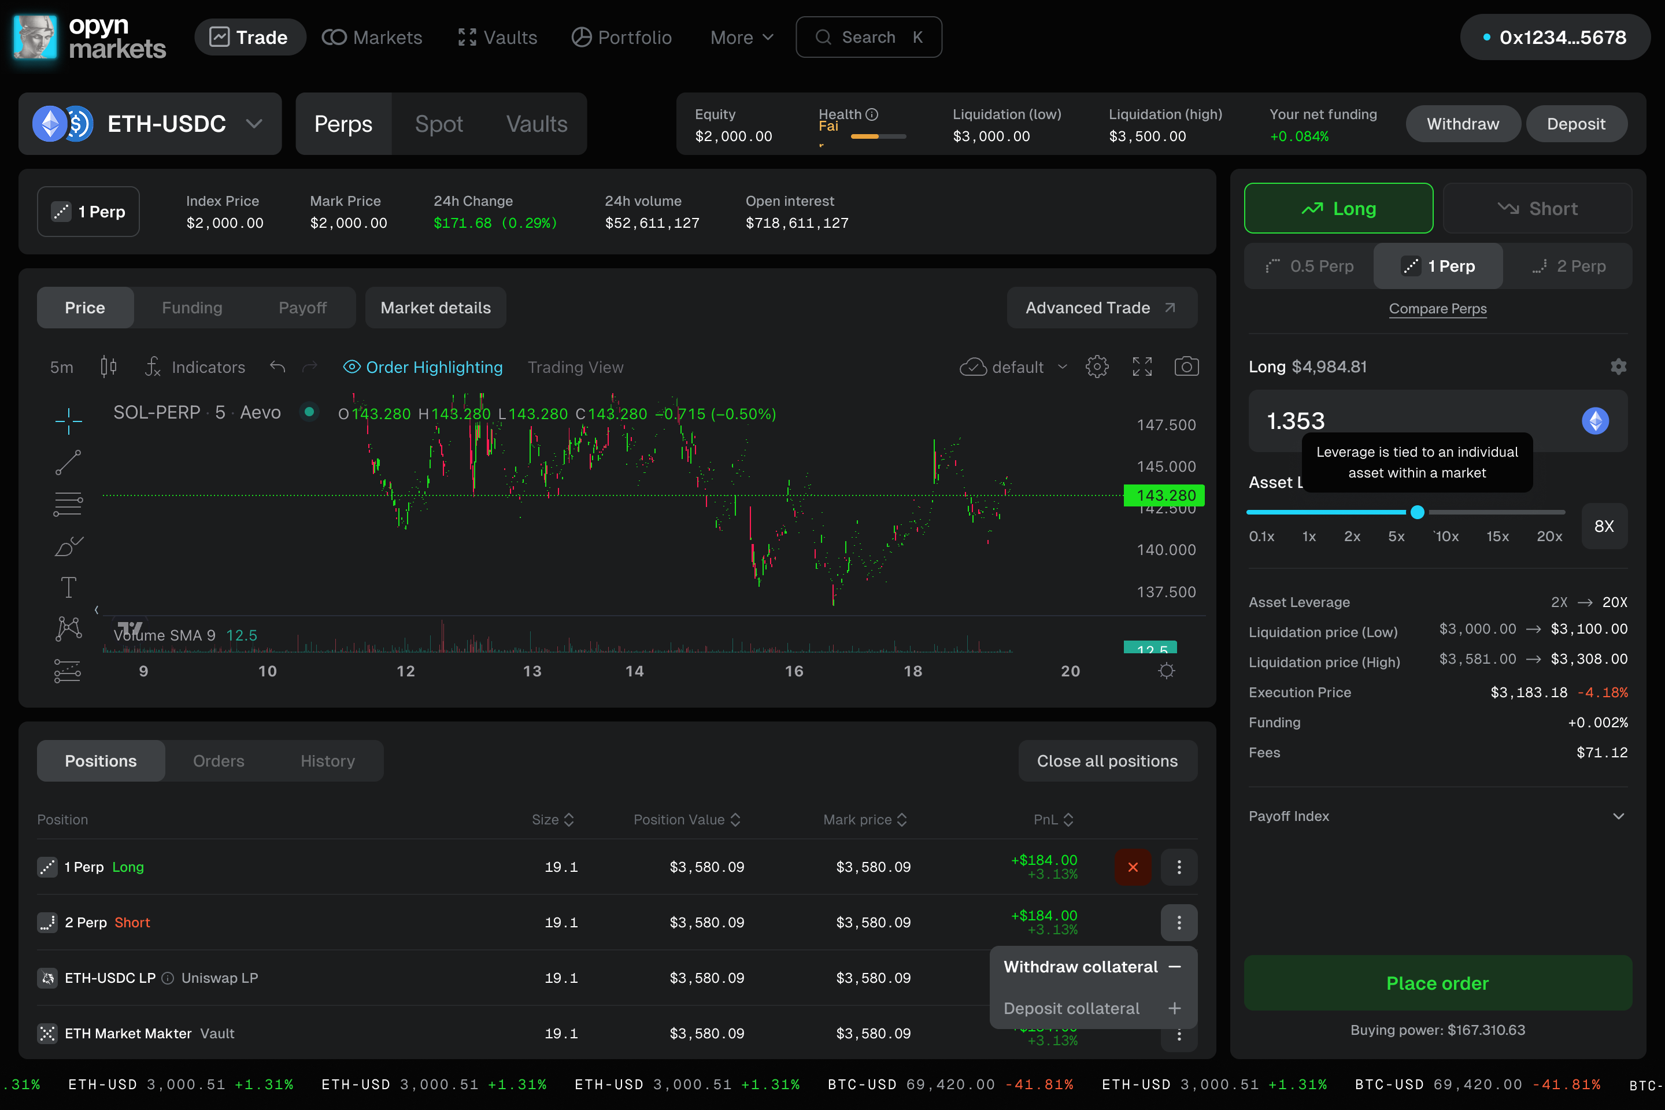The height and width of the screenshot is (1110, 1665).
Task: Change the candlestick chart type
Action: (x=108, y=367)
